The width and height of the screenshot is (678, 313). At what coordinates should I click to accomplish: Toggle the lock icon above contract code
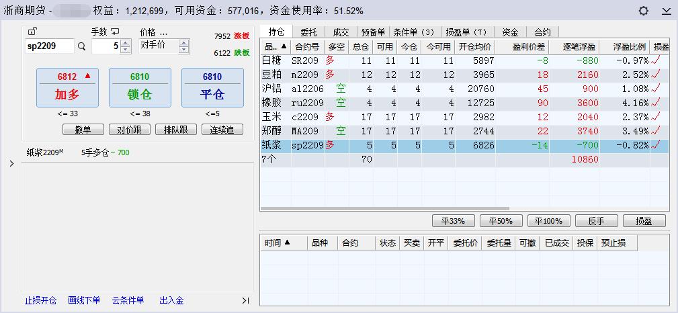pos(32,32)
